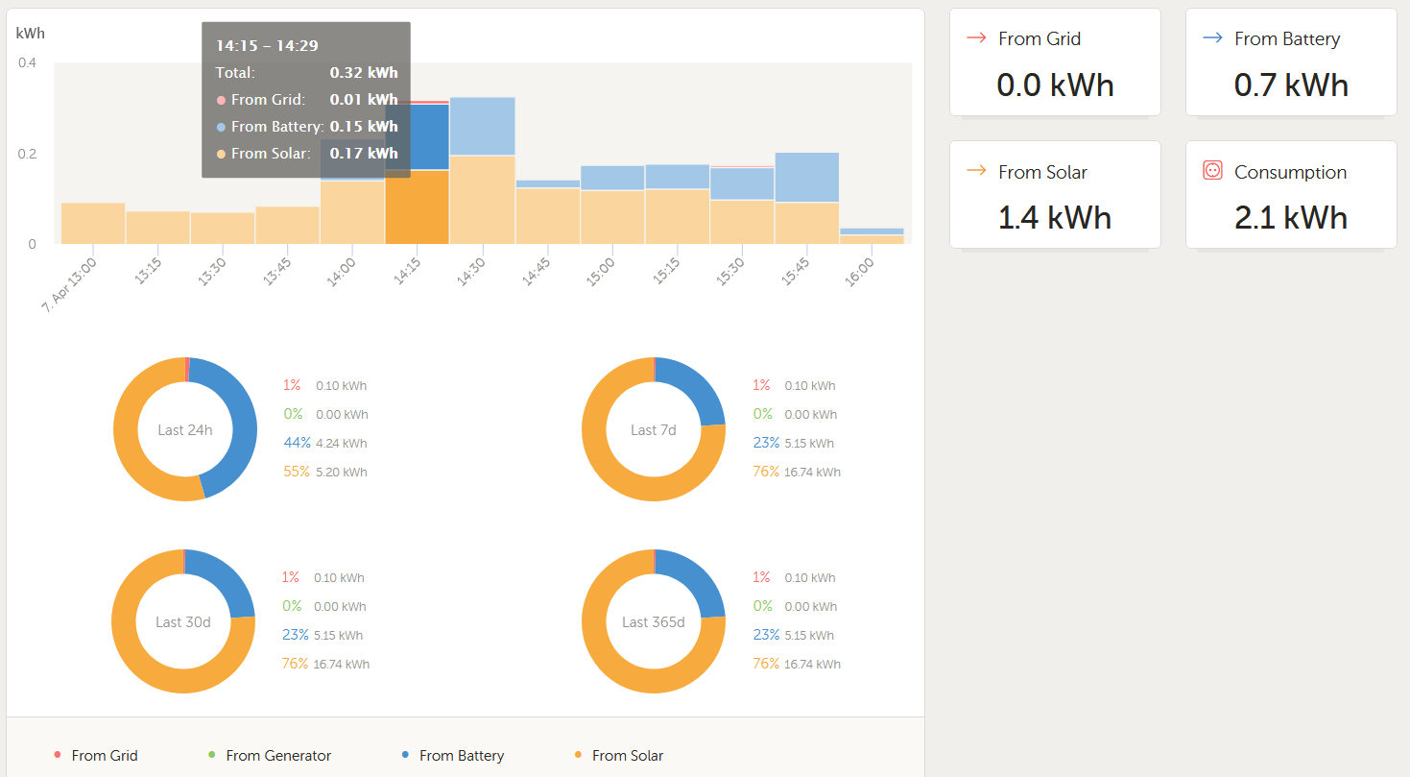Click the Last 7d donut chart
Image resolution: width=1410 pixels, height=777 pixels.
(x=654, y=429)
